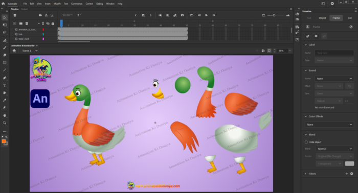This screenshot has width=358, height=193.
Task: Select the Zoom magnifier tool
Action: coord(5,123)
